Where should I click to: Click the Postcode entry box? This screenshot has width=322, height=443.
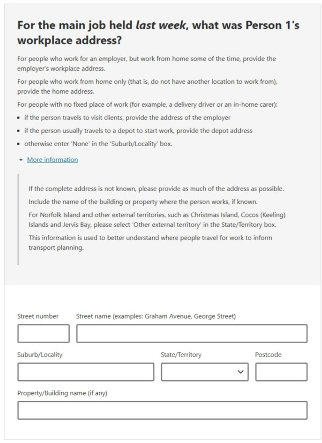[x=281, y=372]
